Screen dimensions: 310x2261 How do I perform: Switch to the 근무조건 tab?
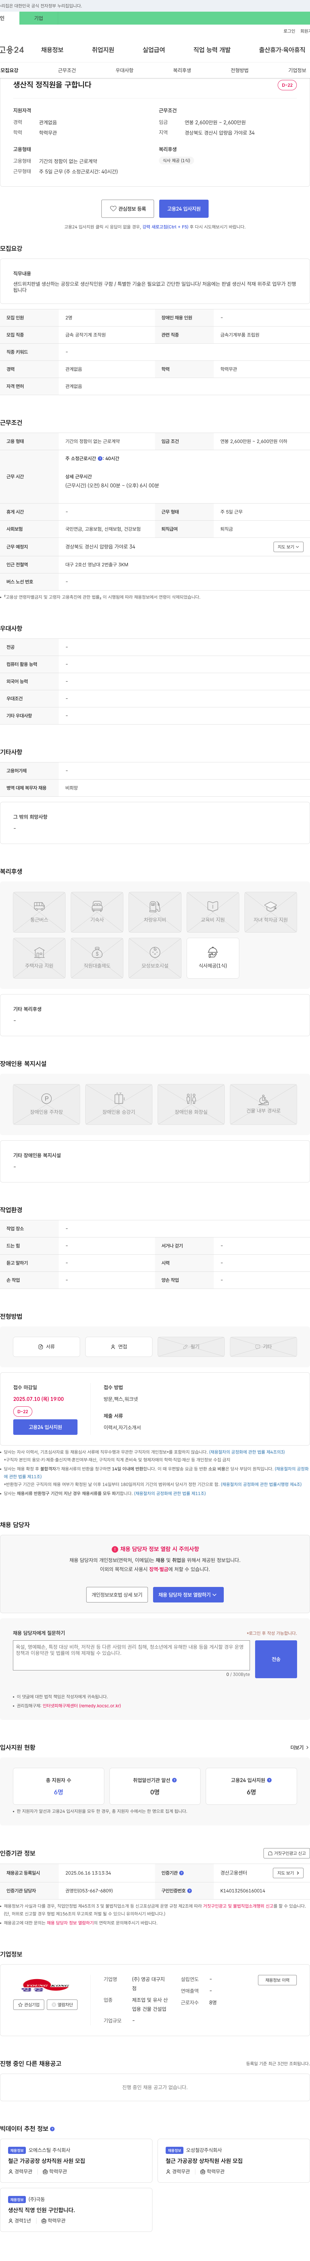(67, 70)
